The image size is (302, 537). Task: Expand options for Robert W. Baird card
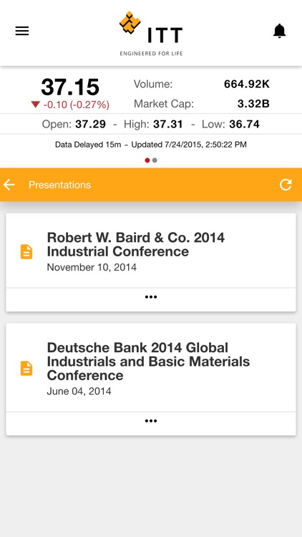tap(151, 297)
